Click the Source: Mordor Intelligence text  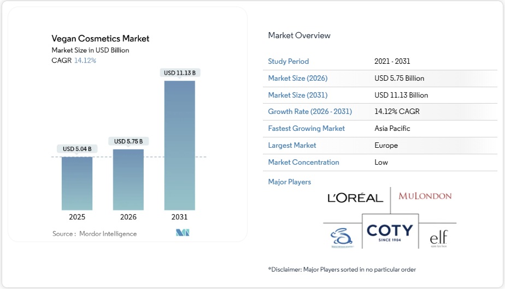pos(95,234)
